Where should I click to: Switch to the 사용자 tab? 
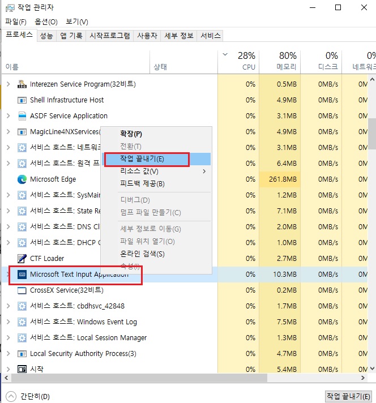pos(147,36)
